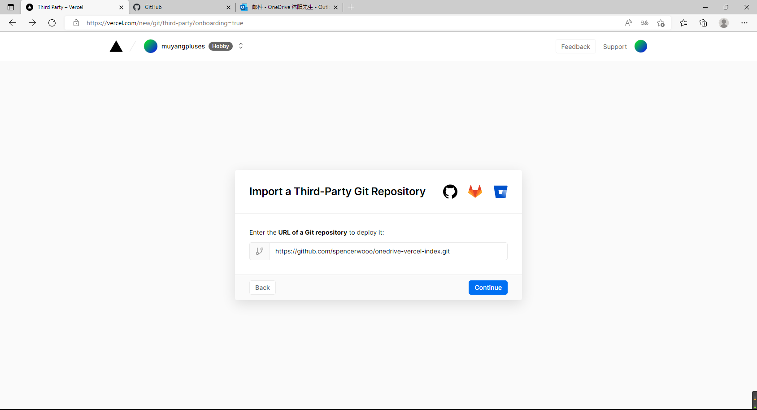Click the Support link
The image size is (757, 410).
tap(615, 47)
